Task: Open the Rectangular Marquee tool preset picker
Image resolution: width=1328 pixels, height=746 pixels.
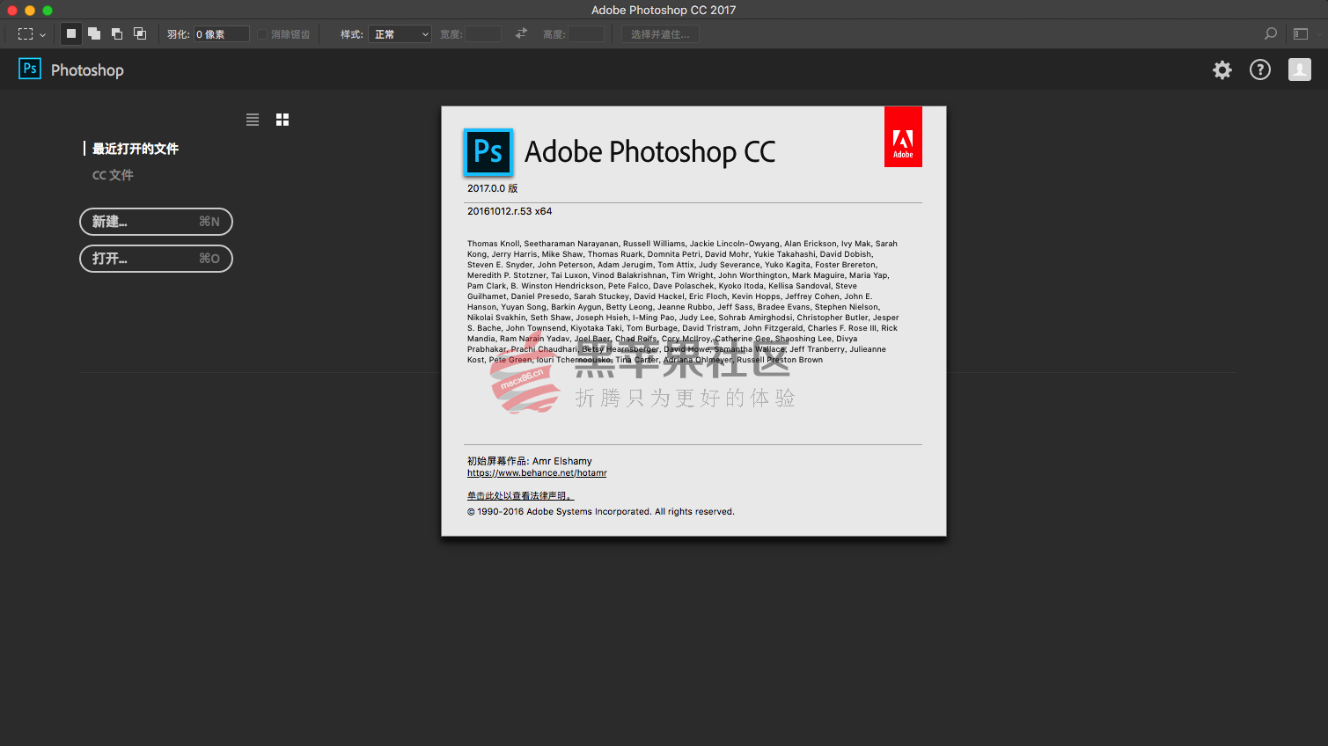Action: [x=32, y=34]
